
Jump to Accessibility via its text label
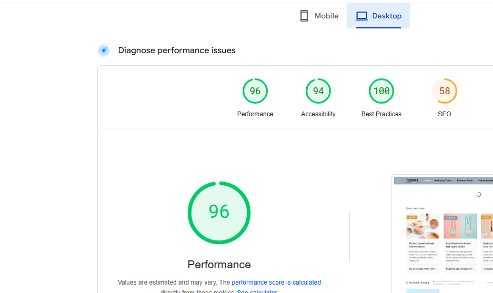(318, 114)
